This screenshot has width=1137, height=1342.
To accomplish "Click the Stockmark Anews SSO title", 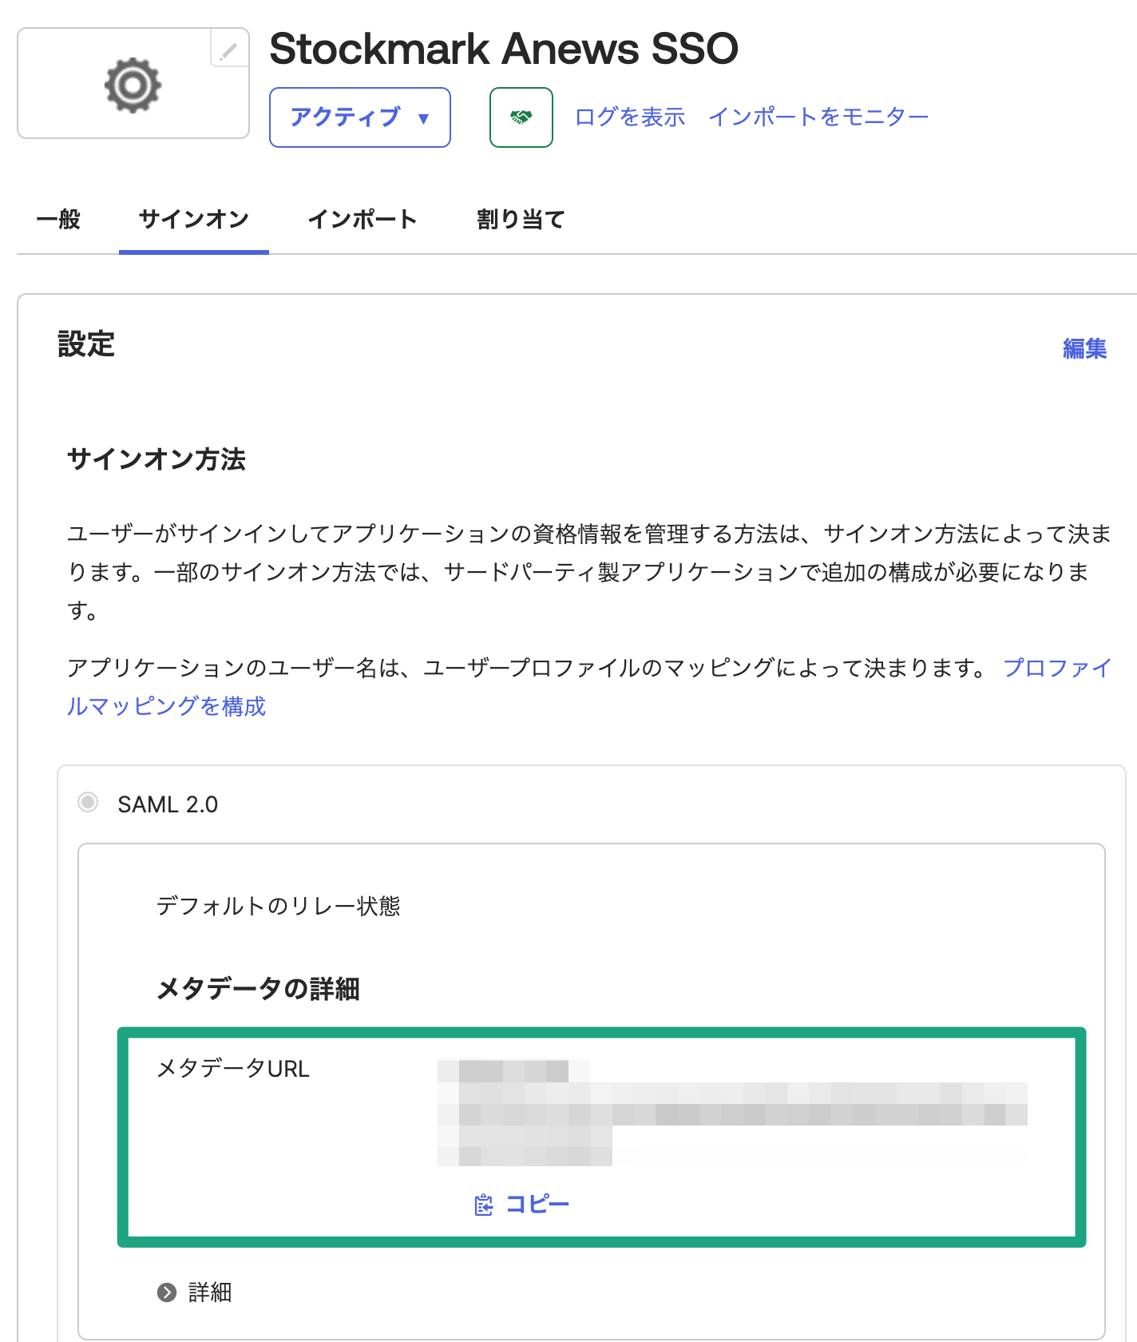I will point(503,50).
